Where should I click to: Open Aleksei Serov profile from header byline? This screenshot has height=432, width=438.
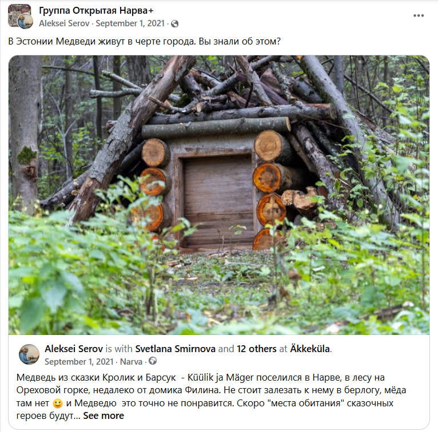pyautogui.click(x=64, y=23)
